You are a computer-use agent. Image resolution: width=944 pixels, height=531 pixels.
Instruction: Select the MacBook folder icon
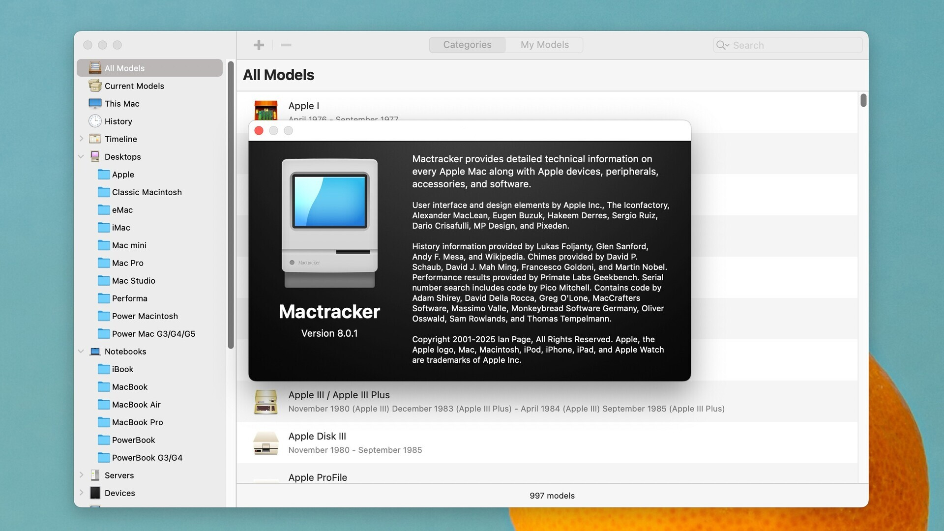click(x=104, y=386)
